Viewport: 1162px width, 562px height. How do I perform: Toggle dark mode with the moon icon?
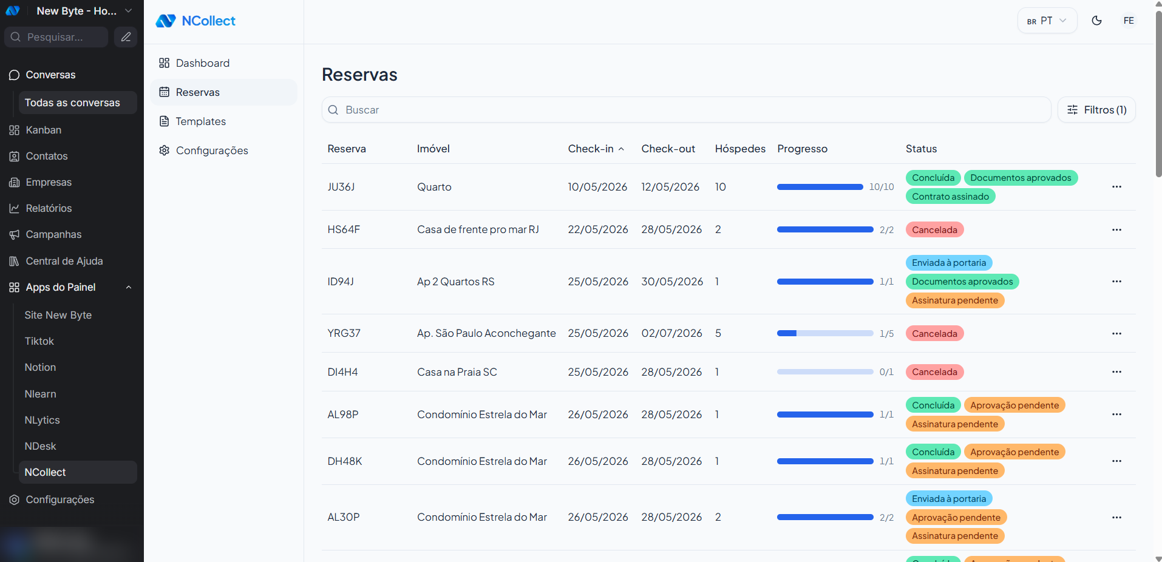[1096, 21]
